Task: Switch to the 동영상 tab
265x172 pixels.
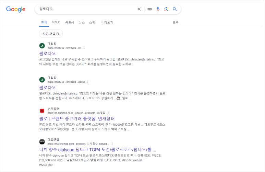Action: pyautogui.click(x=70, y=23)
